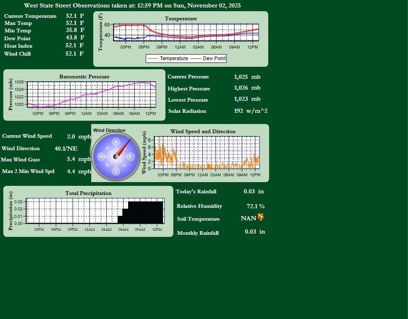Image resolution: width=408 pixels, height=319 pixels.
Task: Click the Relative Humidity value 72.1 %
Action: pyautogui.click(x=255, y=206)
